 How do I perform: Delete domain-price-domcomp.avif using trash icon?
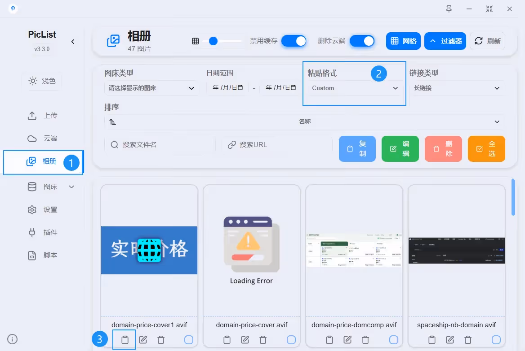[x=365, y=340]
